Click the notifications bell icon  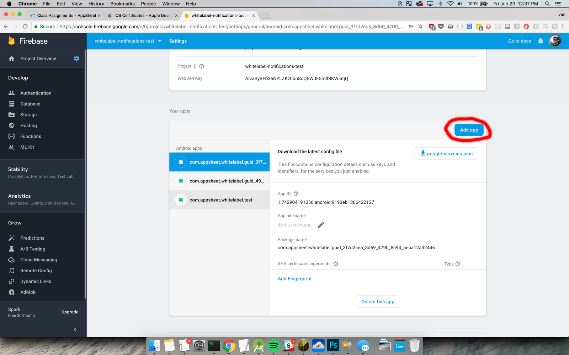[x=541, y=41]
